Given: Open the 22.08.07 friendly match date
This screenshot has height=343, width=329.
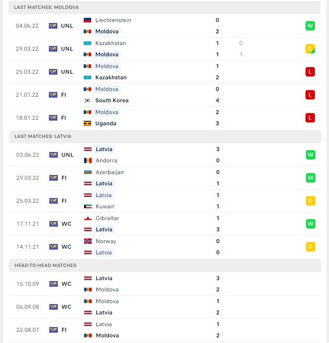Looking at the screenshot, I should 28,330.
